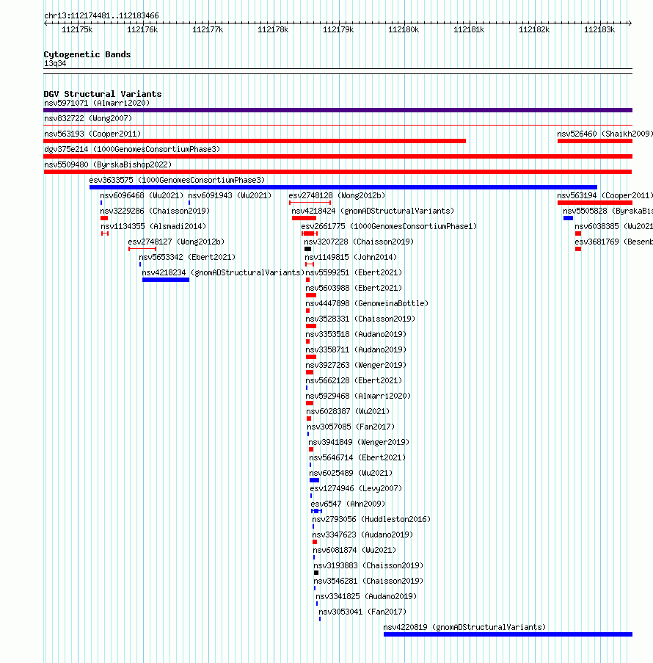This screenshot has height=663, width=653.
Task: Select esv6547 (Ahn2009) variant label
Action: (348, 504)
